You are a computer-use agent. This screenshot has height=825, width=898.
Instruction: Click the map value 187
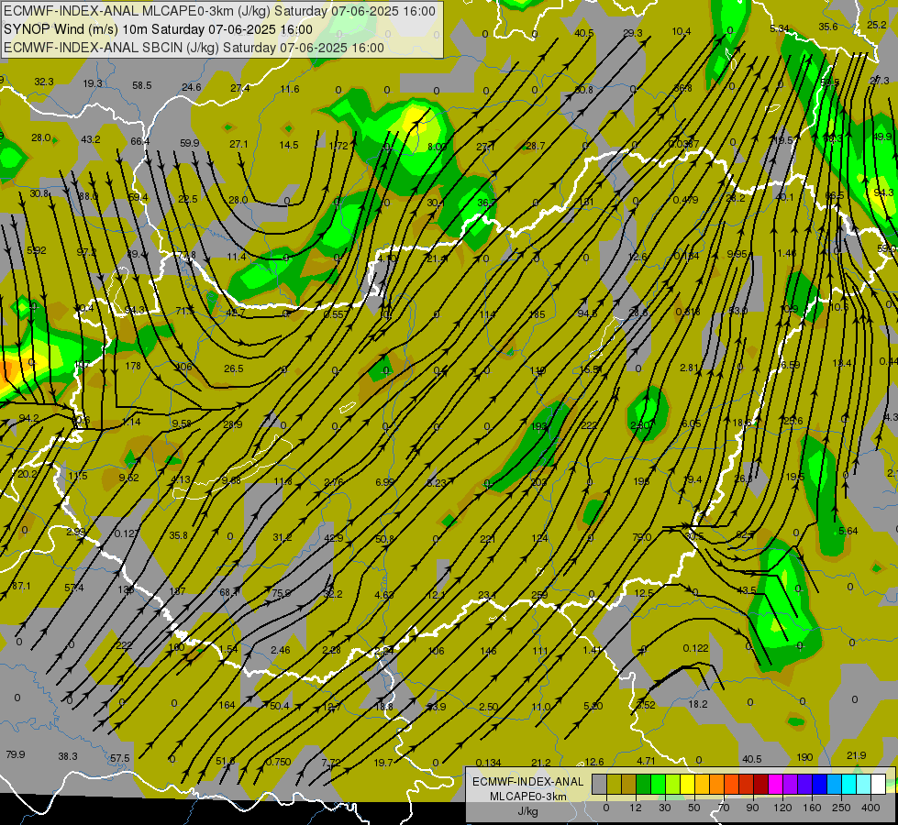178,591
